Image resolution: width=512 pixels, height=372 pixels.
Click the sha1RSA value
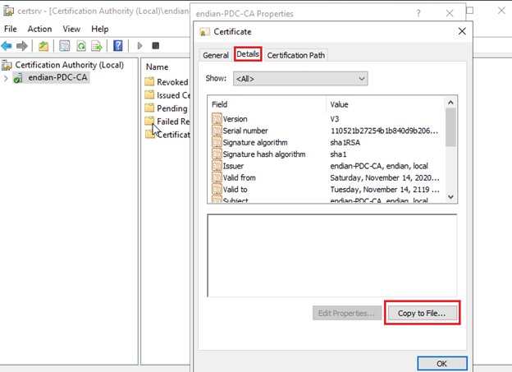pyautogui.click(x=345, y=143)
